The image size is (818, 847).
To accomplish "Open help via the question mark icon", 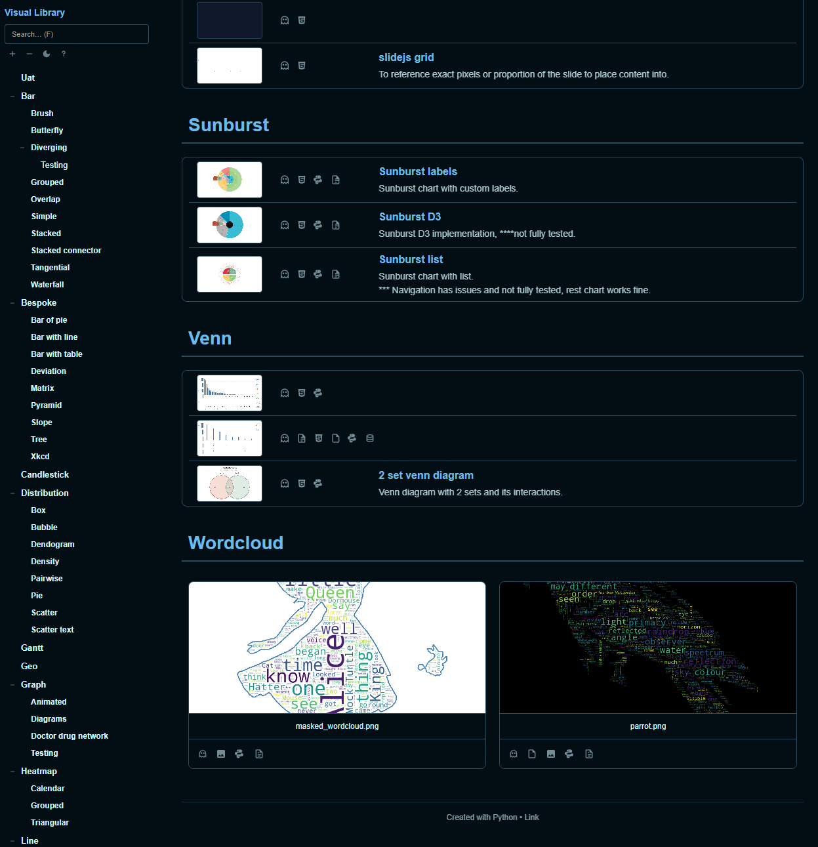I will (63, 54).
